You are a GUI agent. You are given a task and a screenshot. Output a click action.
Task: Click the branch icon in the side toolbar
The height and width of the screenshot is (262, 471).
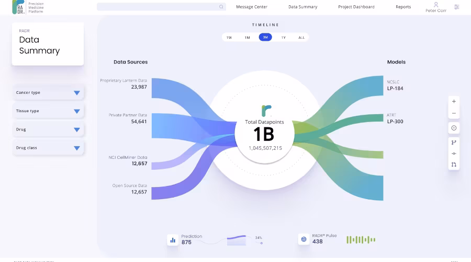[x=454, y=143]
